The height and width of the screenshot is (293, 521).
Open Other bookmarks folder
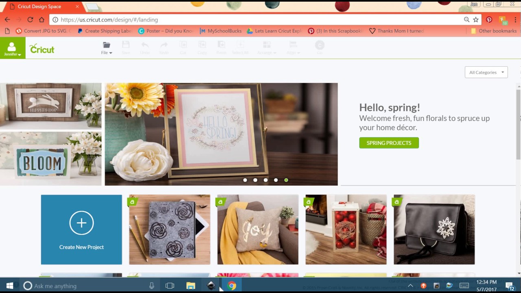493,31
